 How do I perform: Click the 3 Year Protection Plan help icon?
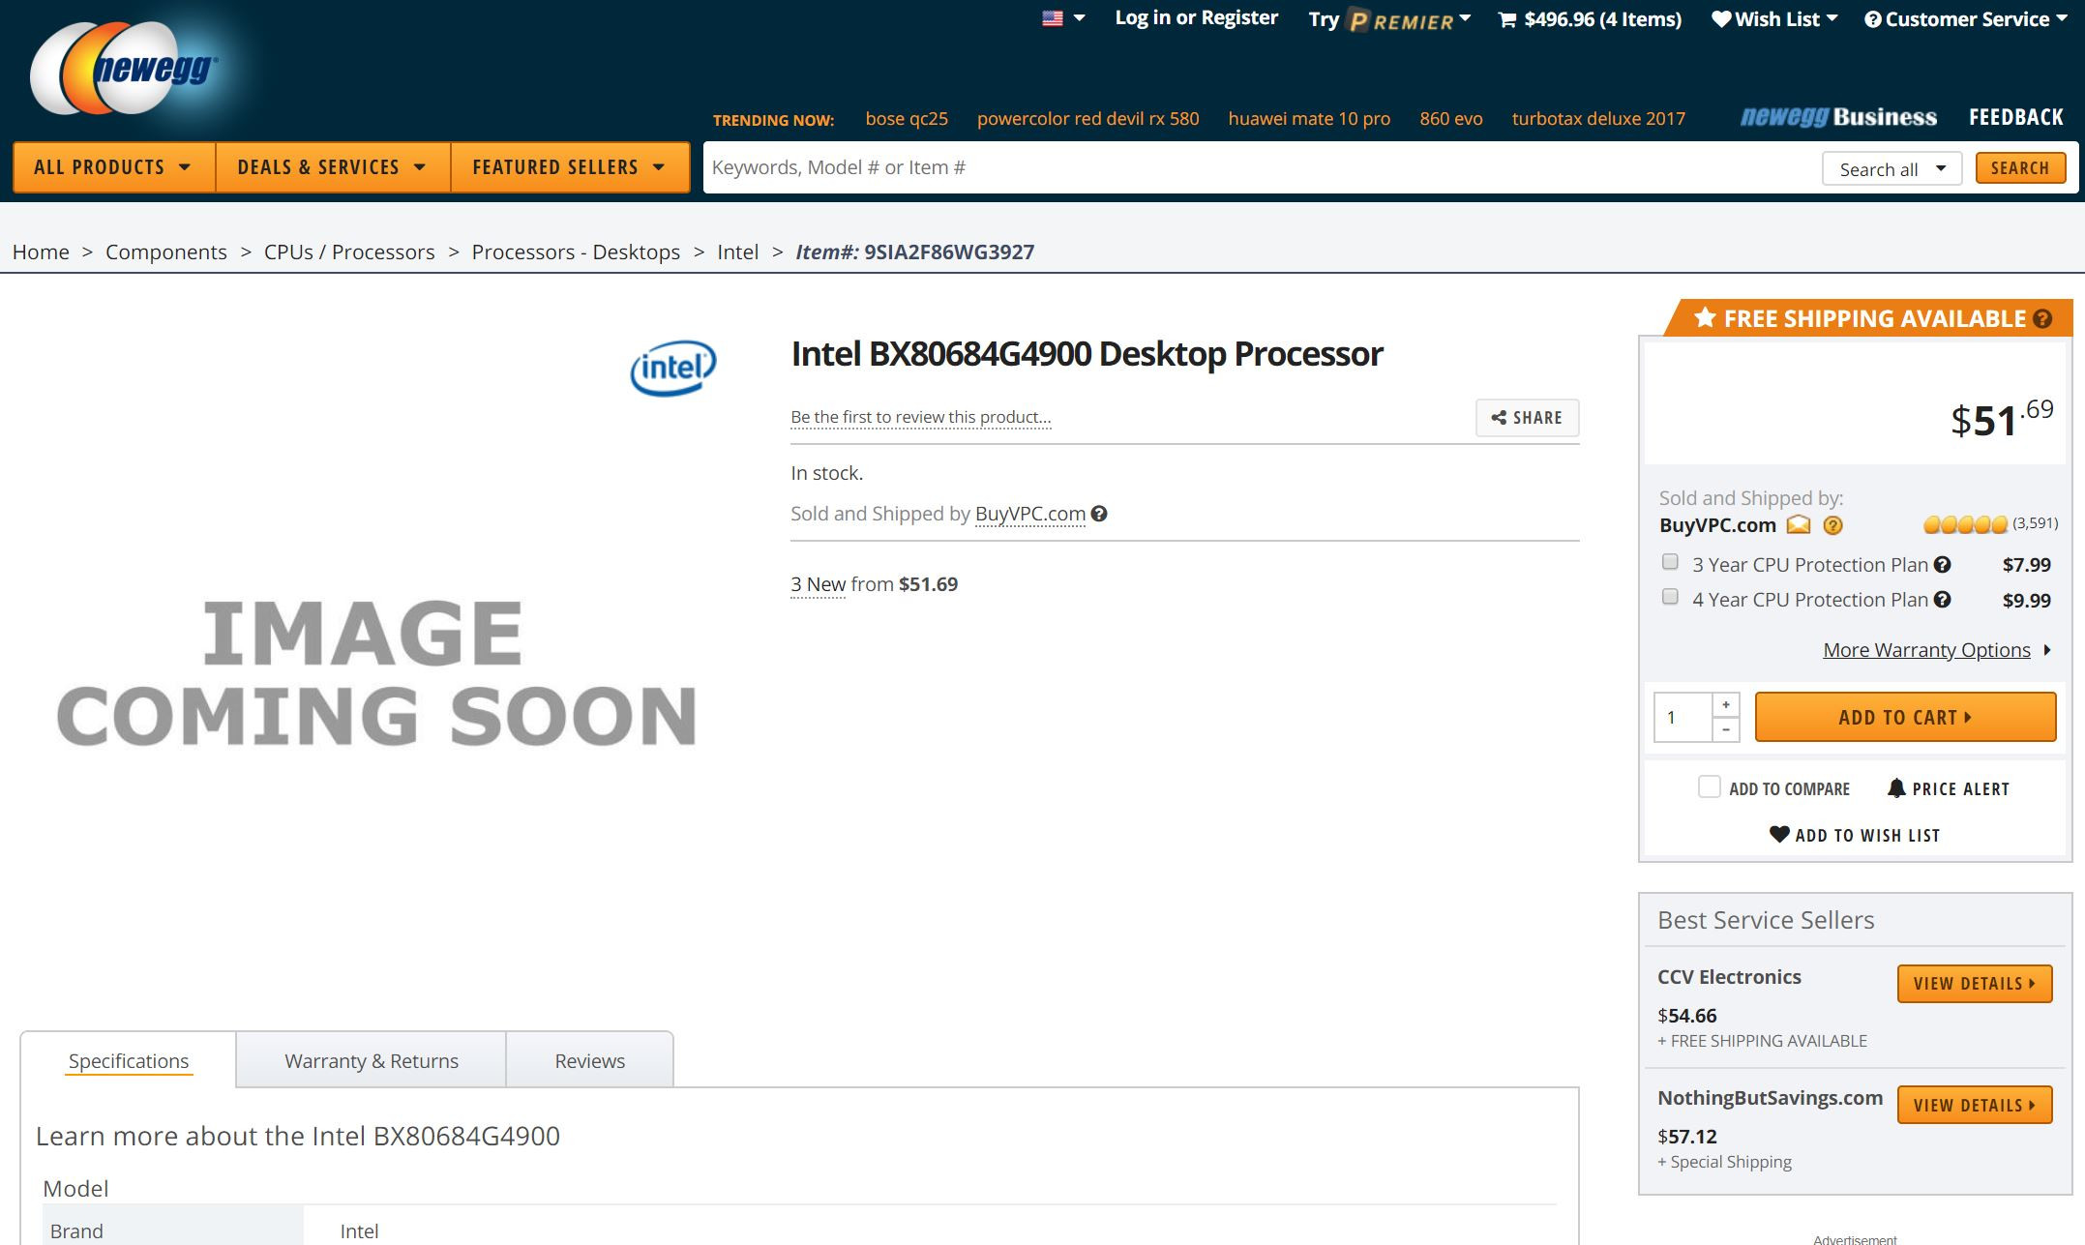[x=1942, y=565]
